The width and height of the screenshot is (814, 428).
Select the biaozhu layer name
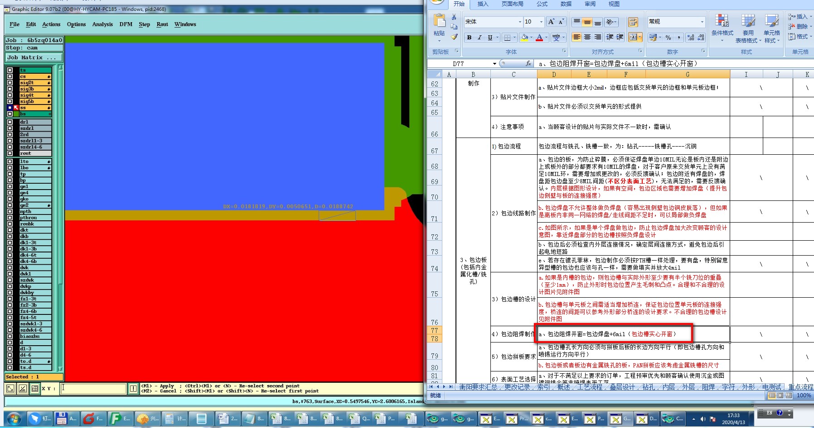[x=35, y=336]
